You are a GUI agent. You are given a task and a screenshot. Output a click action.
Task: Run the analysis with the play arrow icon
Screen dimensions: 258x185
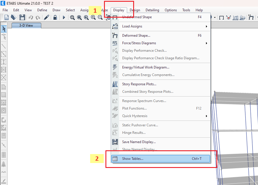[64, 17]
